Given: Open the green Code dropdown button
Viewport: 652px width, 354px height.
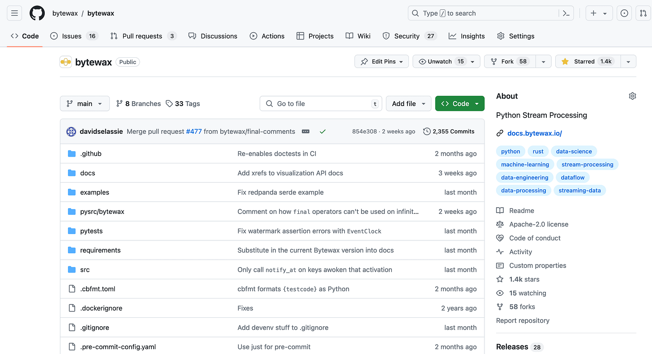Looking at the screenshot, I should click(x=460, y=103).
